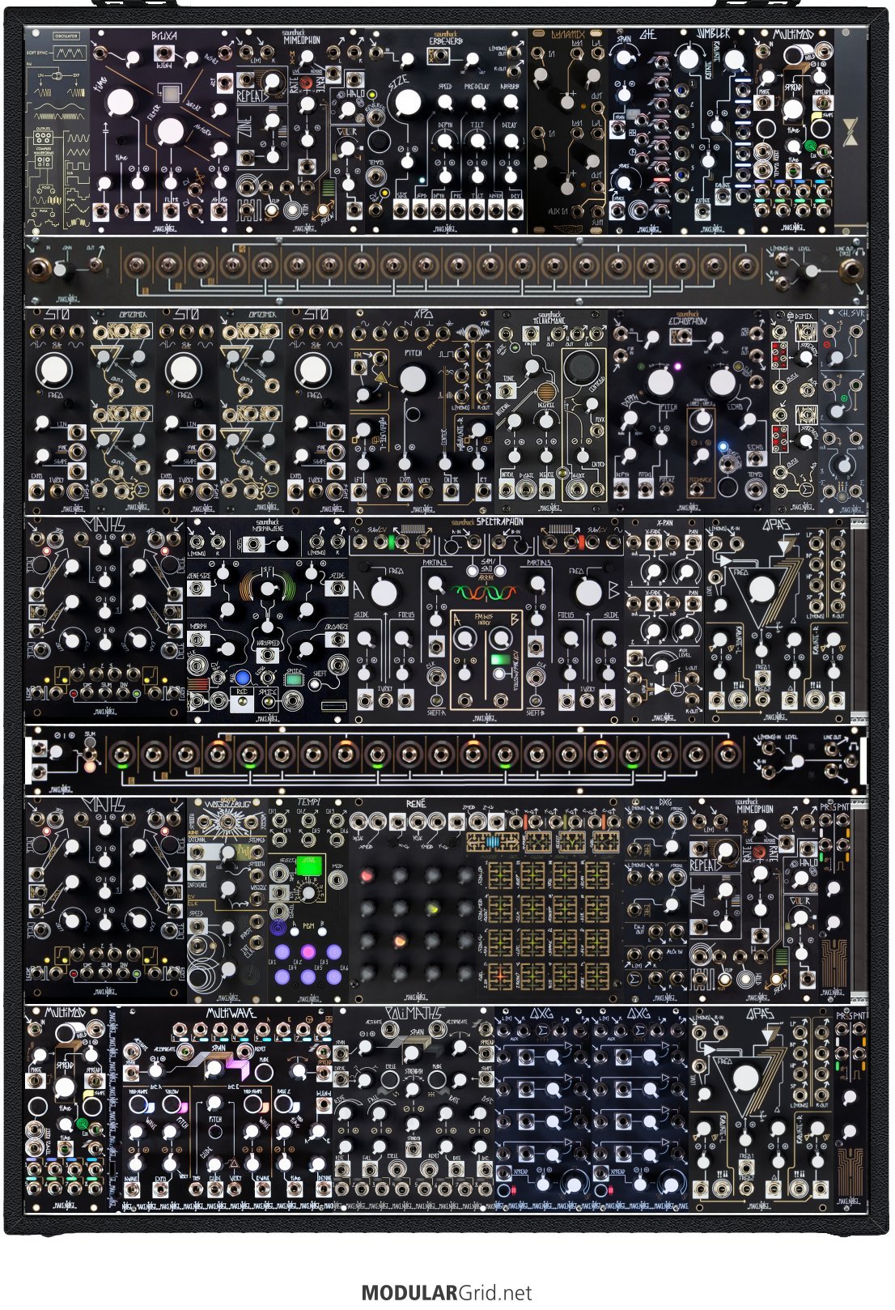This screenshot has width=895, height=1310.
Task: Select the Spectraphon module
Action: click(486, 620)
